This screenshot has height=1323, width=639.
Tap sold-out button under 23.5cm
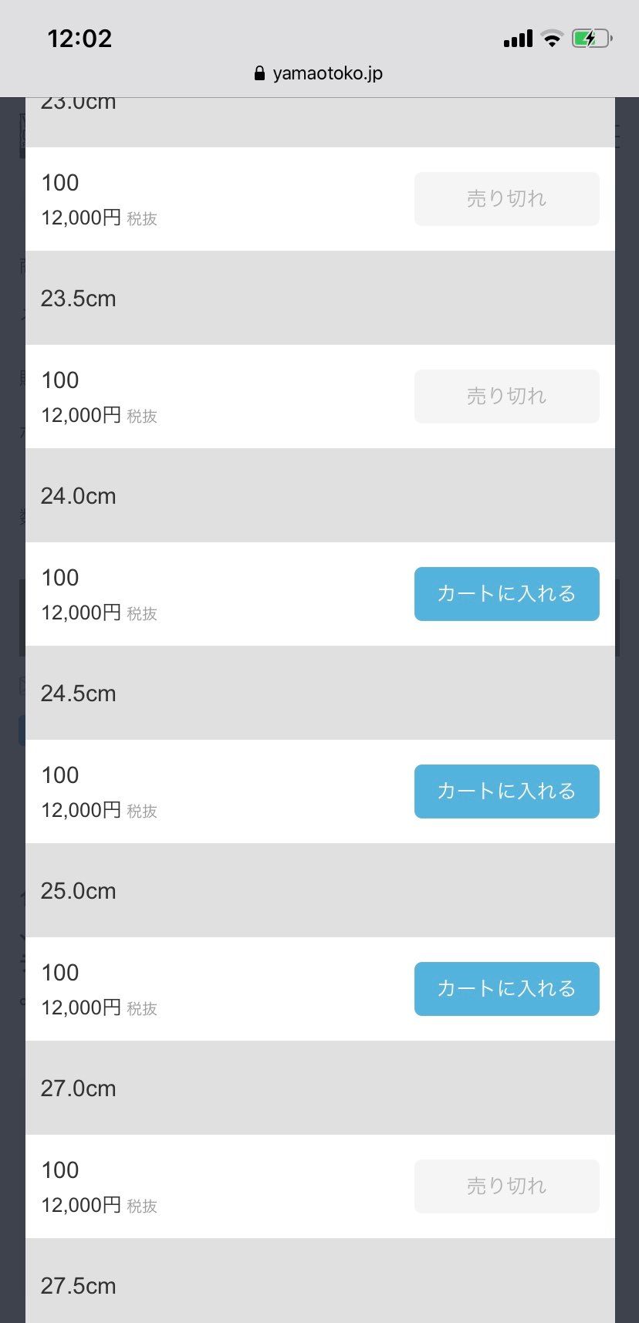click(x=507, y=397)
